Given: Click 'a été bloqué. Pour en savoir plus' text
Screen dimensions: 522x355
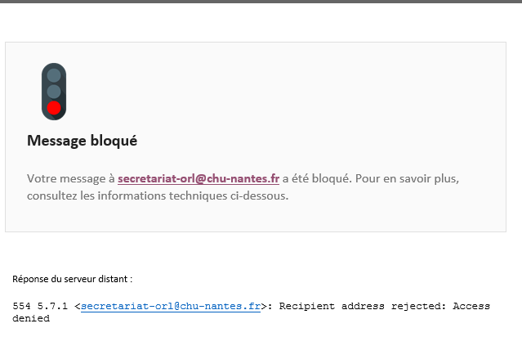Looking at the screenshot, I should (x=371, y=178).
